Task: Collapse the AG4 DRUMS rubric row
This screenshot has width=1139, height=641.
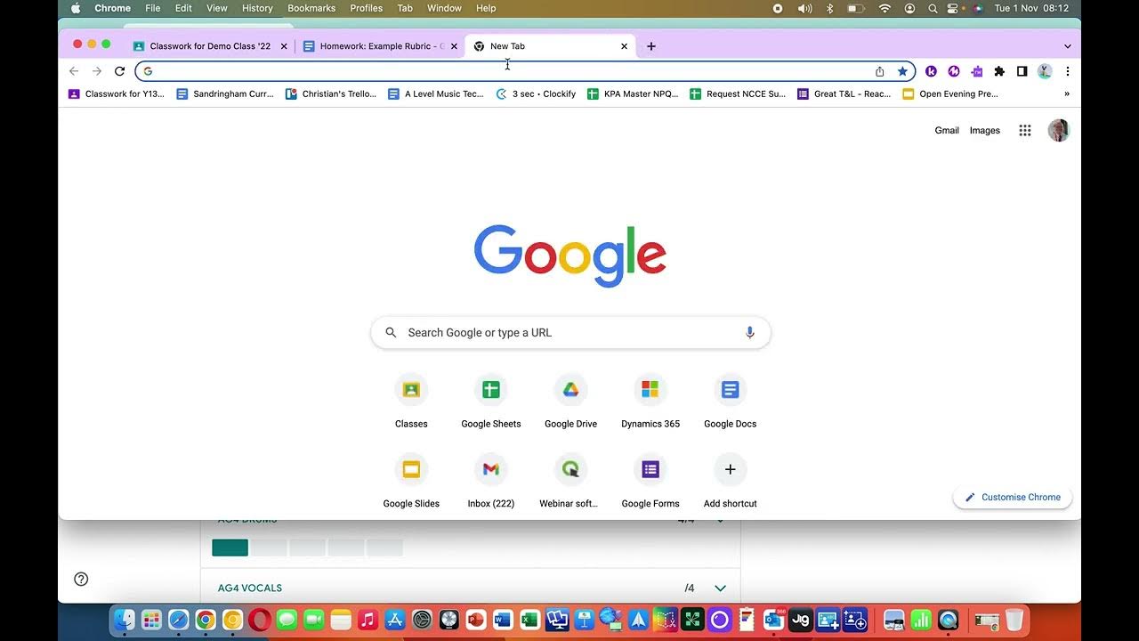Action: [x=721, y=519]
